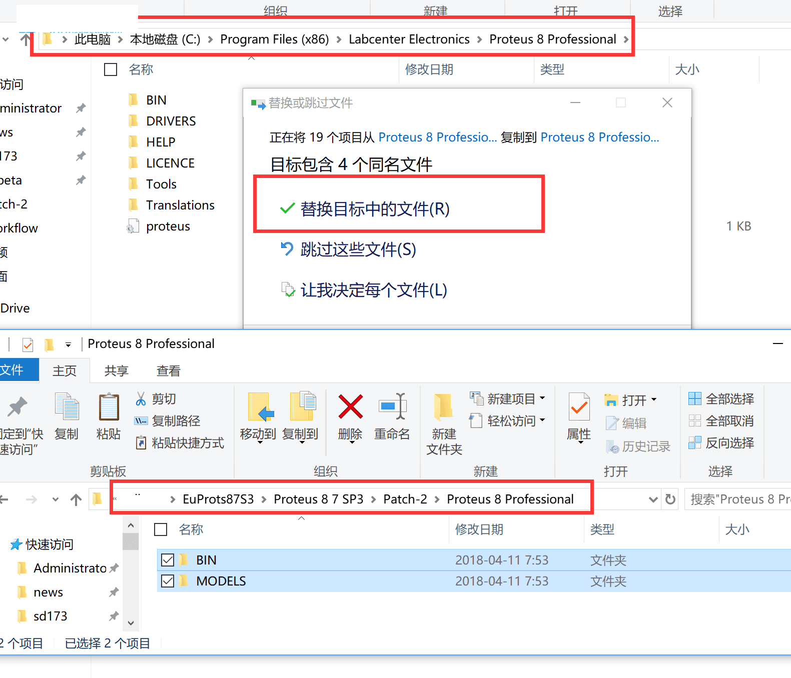Sort by 修改日期 column in lower window
The height and width of the screenshot is (678, 791).
[479, 529]
